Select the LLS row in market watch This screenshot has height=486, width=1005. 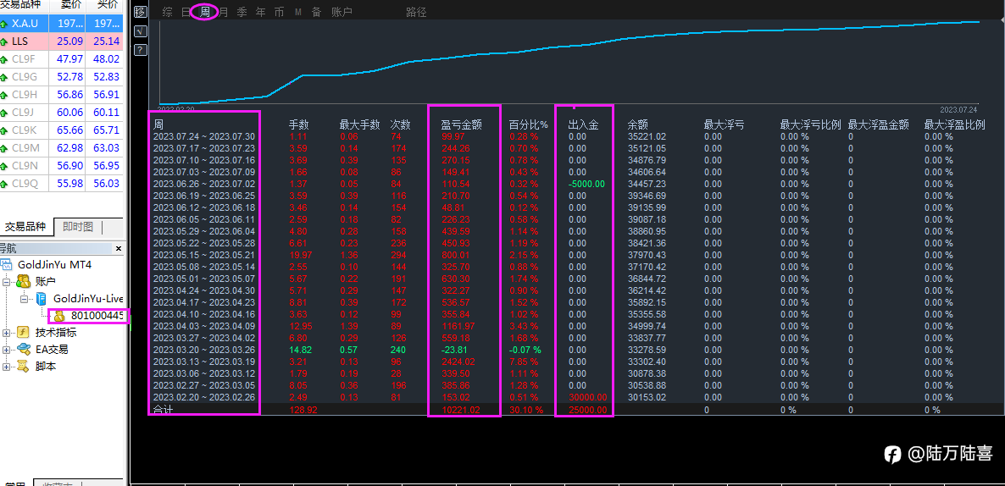click(x=62, y=41)
